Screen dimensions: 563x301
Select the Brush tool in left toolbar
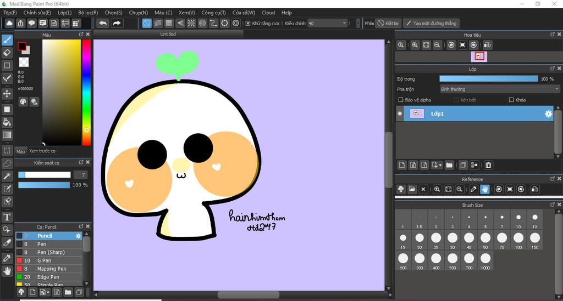(x=7, y=39)
